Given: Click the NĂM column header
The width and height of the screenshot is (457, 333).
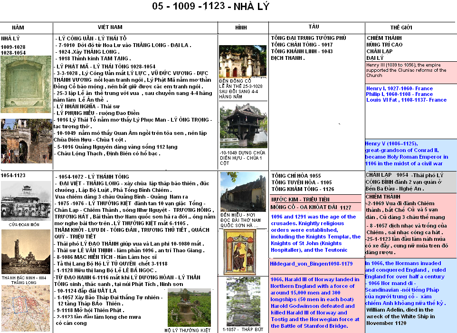Looking at the screenshot, I should (18, 28).
